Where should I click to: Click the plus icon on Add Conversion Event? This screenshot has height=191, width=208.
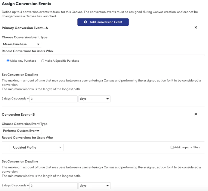click(85, 22)
